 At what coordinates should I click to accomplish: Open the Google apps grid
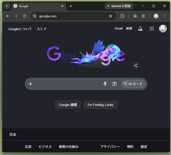point(152,29)
